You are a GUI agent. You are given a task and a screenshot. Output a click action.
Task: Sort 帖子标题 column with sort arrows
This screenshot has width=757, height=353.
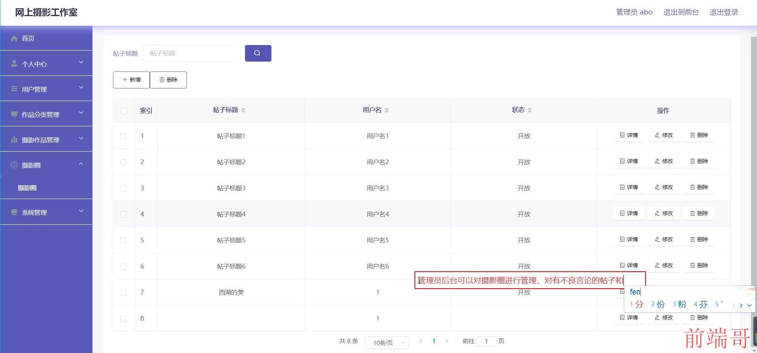click(243, 110)
